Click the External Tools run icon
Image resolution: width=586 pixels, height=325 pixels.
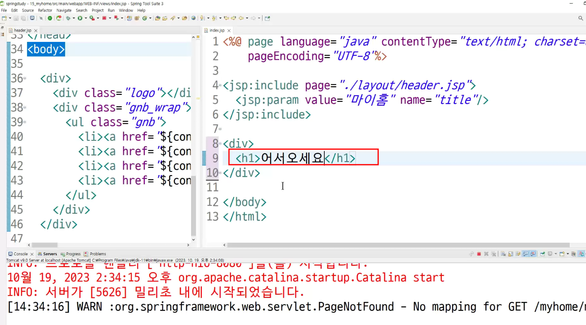(x=116, y=18)
